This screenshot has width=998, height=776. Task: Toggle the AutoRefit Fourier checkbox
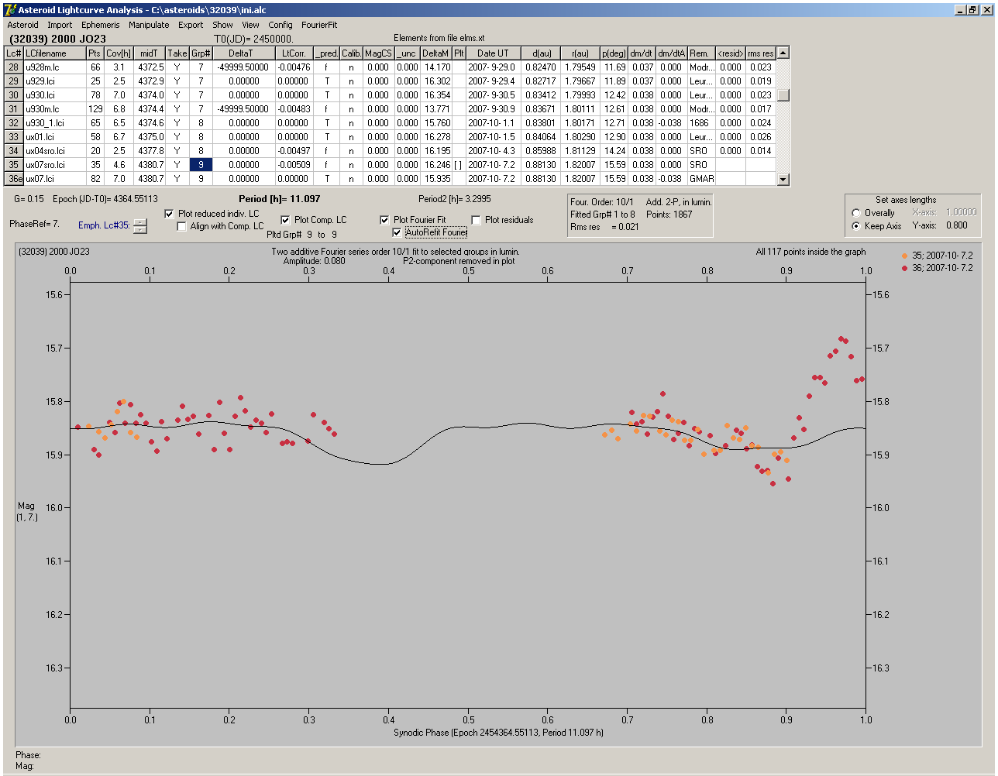397,232
